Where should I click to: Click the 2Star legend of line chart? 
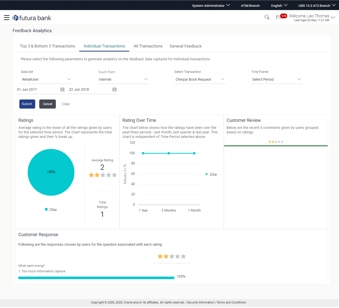click(211, 174)
